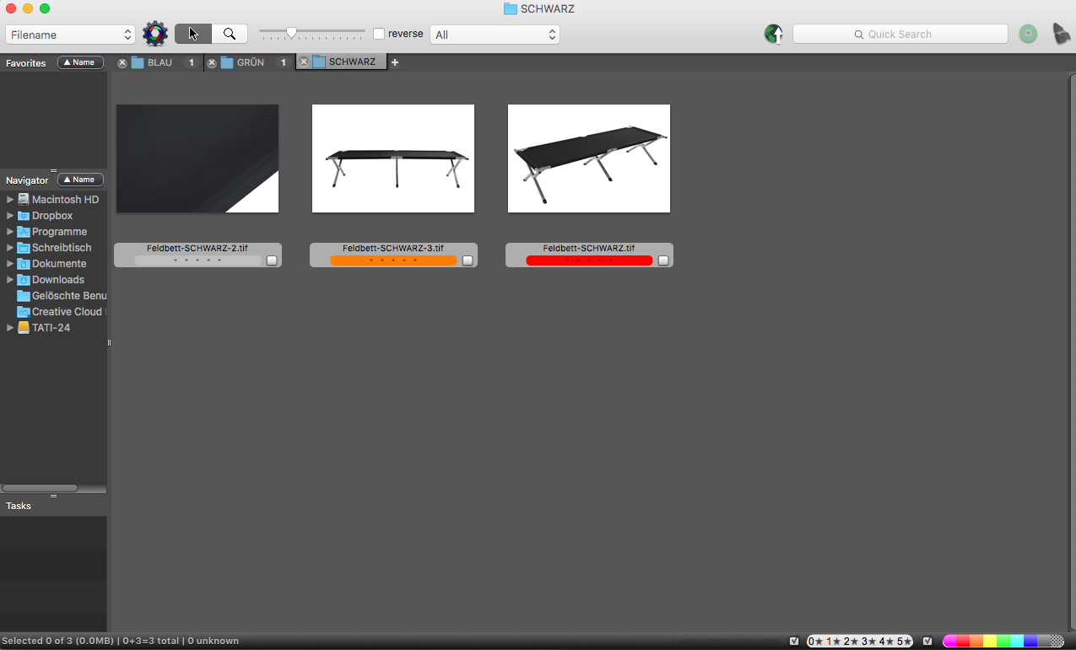Select Downloads in the Navigator

tap(58, 280)
